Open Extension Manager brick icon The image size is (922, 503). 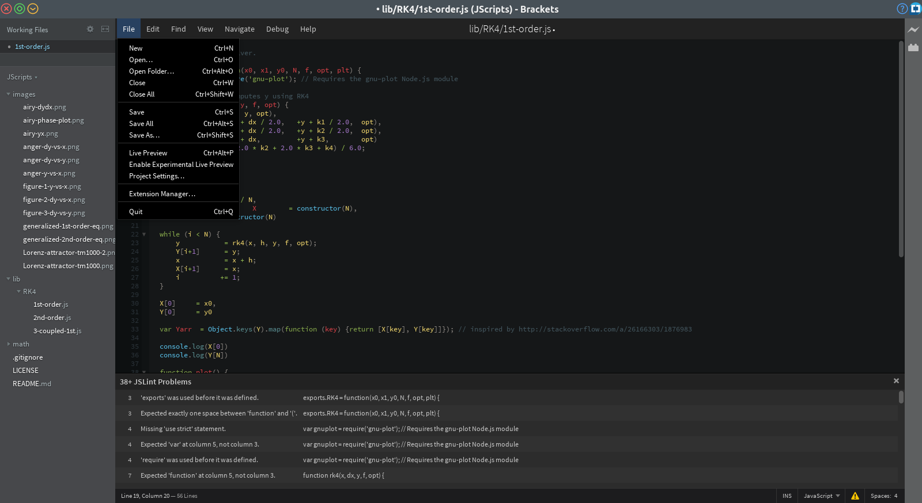pyautogui.click(x=913, y=47)
